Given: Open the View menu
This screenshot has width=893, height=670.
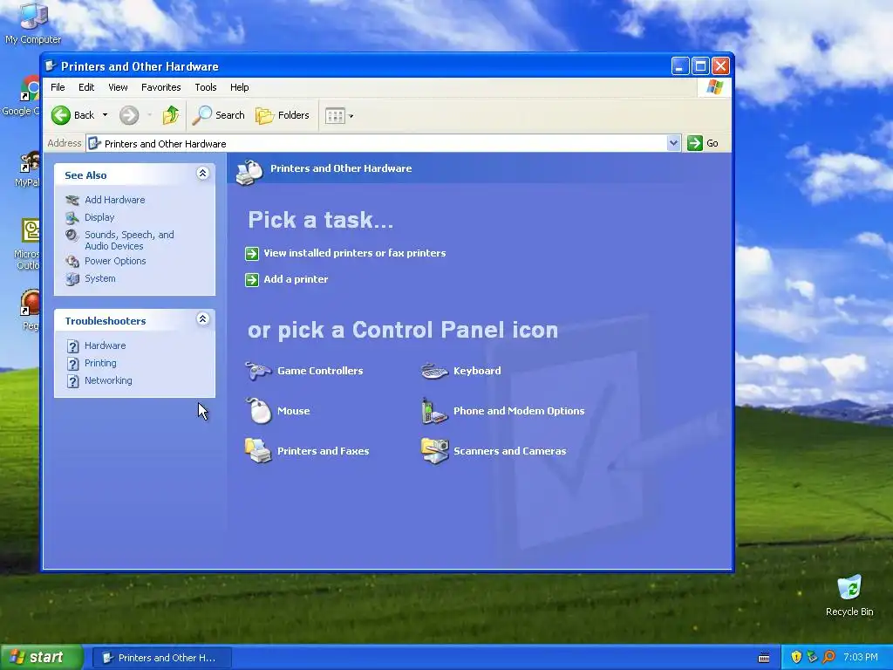Looking at the screenshot, I should pyautogui.click(x=118, y=87).
